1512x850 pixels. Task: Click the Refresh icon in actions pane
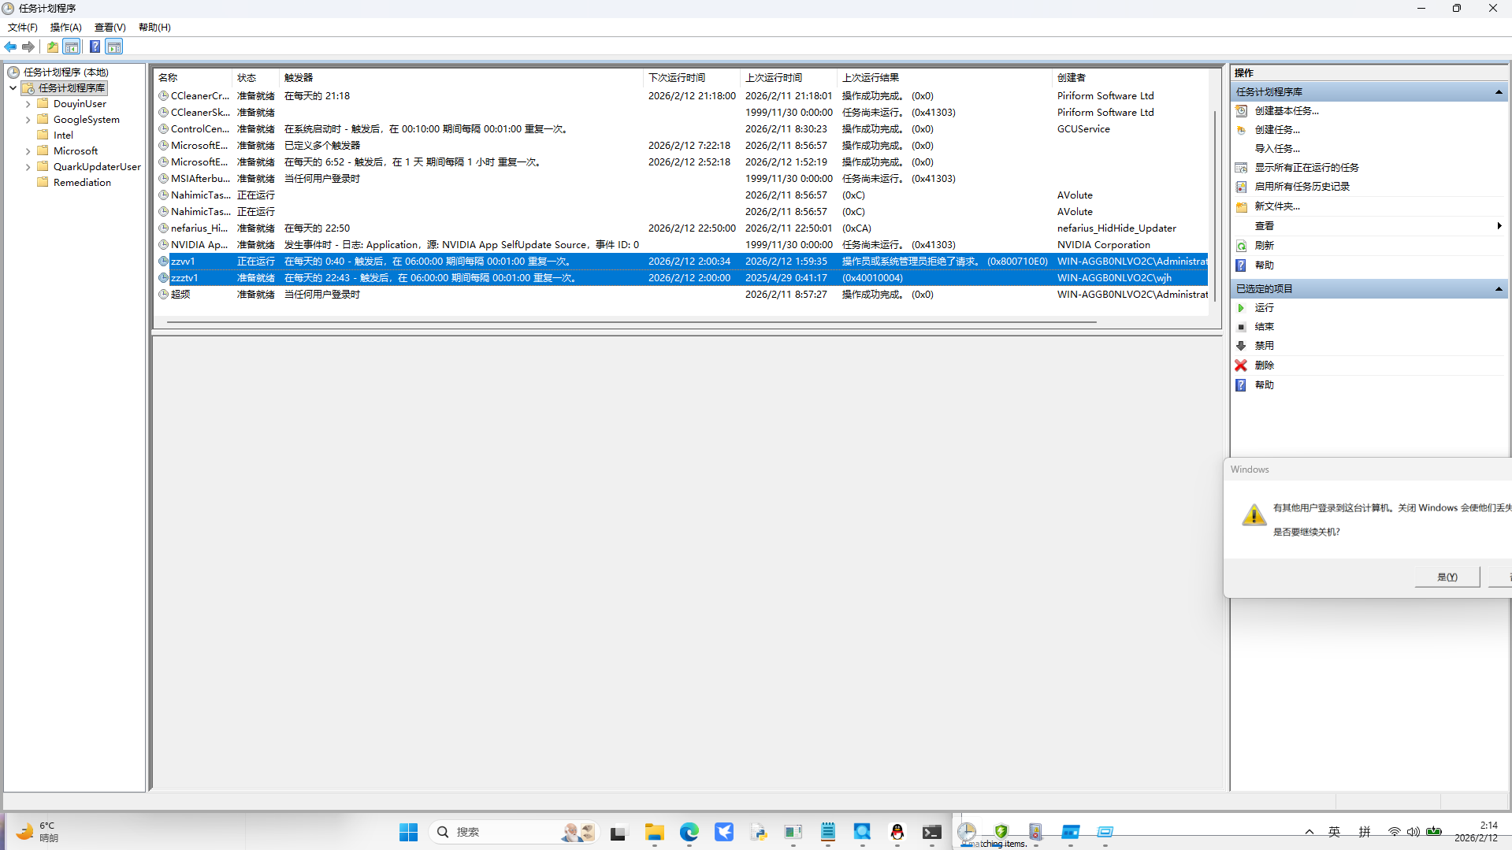(x=1241, y=246)
